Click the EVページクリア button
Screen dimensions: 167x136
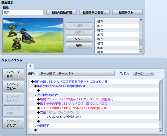tap(13, 123)
